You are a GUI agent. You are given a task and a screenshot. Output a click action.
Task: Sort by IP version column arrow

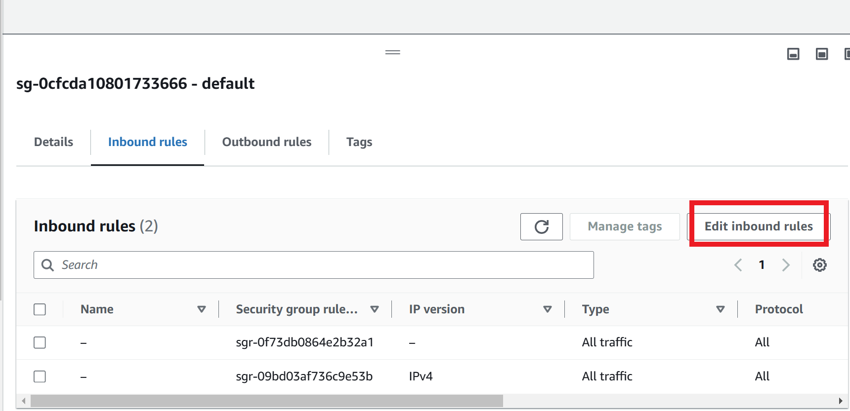(547, 309)
